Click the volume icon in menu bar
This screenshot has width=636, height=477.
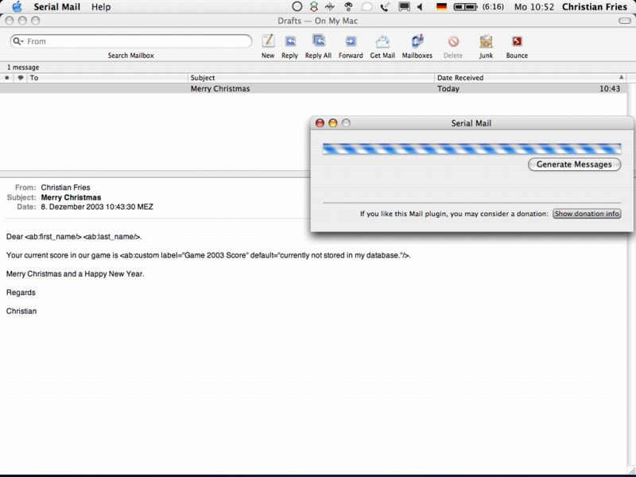point(421,6)
